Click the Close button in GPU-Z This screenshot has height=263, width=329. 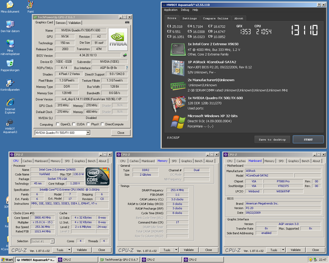121,133
